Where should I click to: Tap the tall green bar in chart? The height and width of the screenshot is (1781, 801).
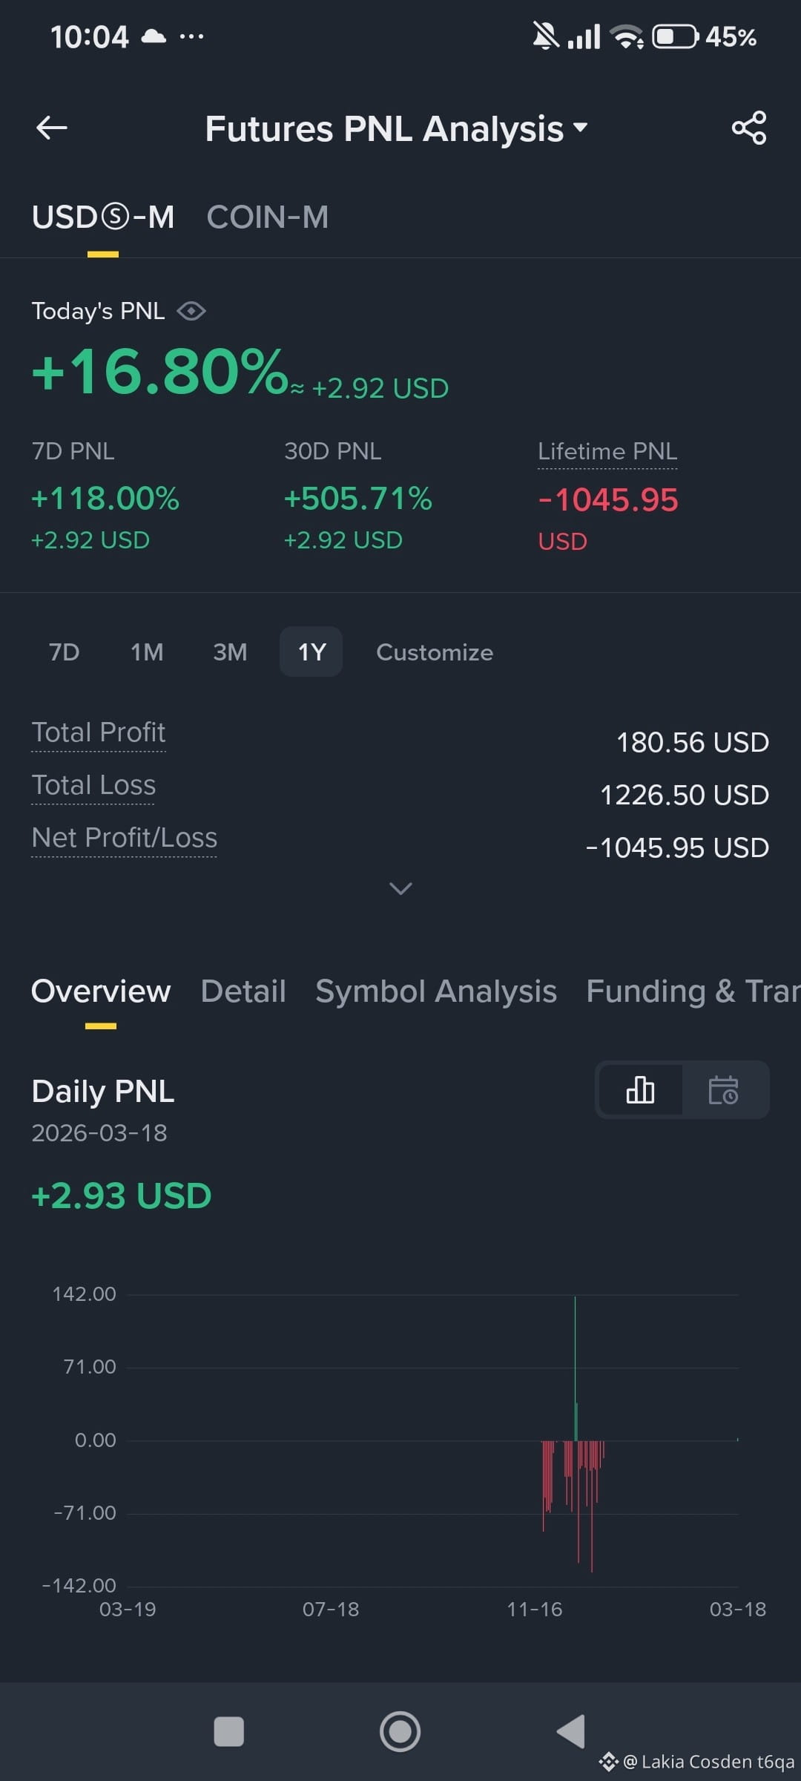575,1368
